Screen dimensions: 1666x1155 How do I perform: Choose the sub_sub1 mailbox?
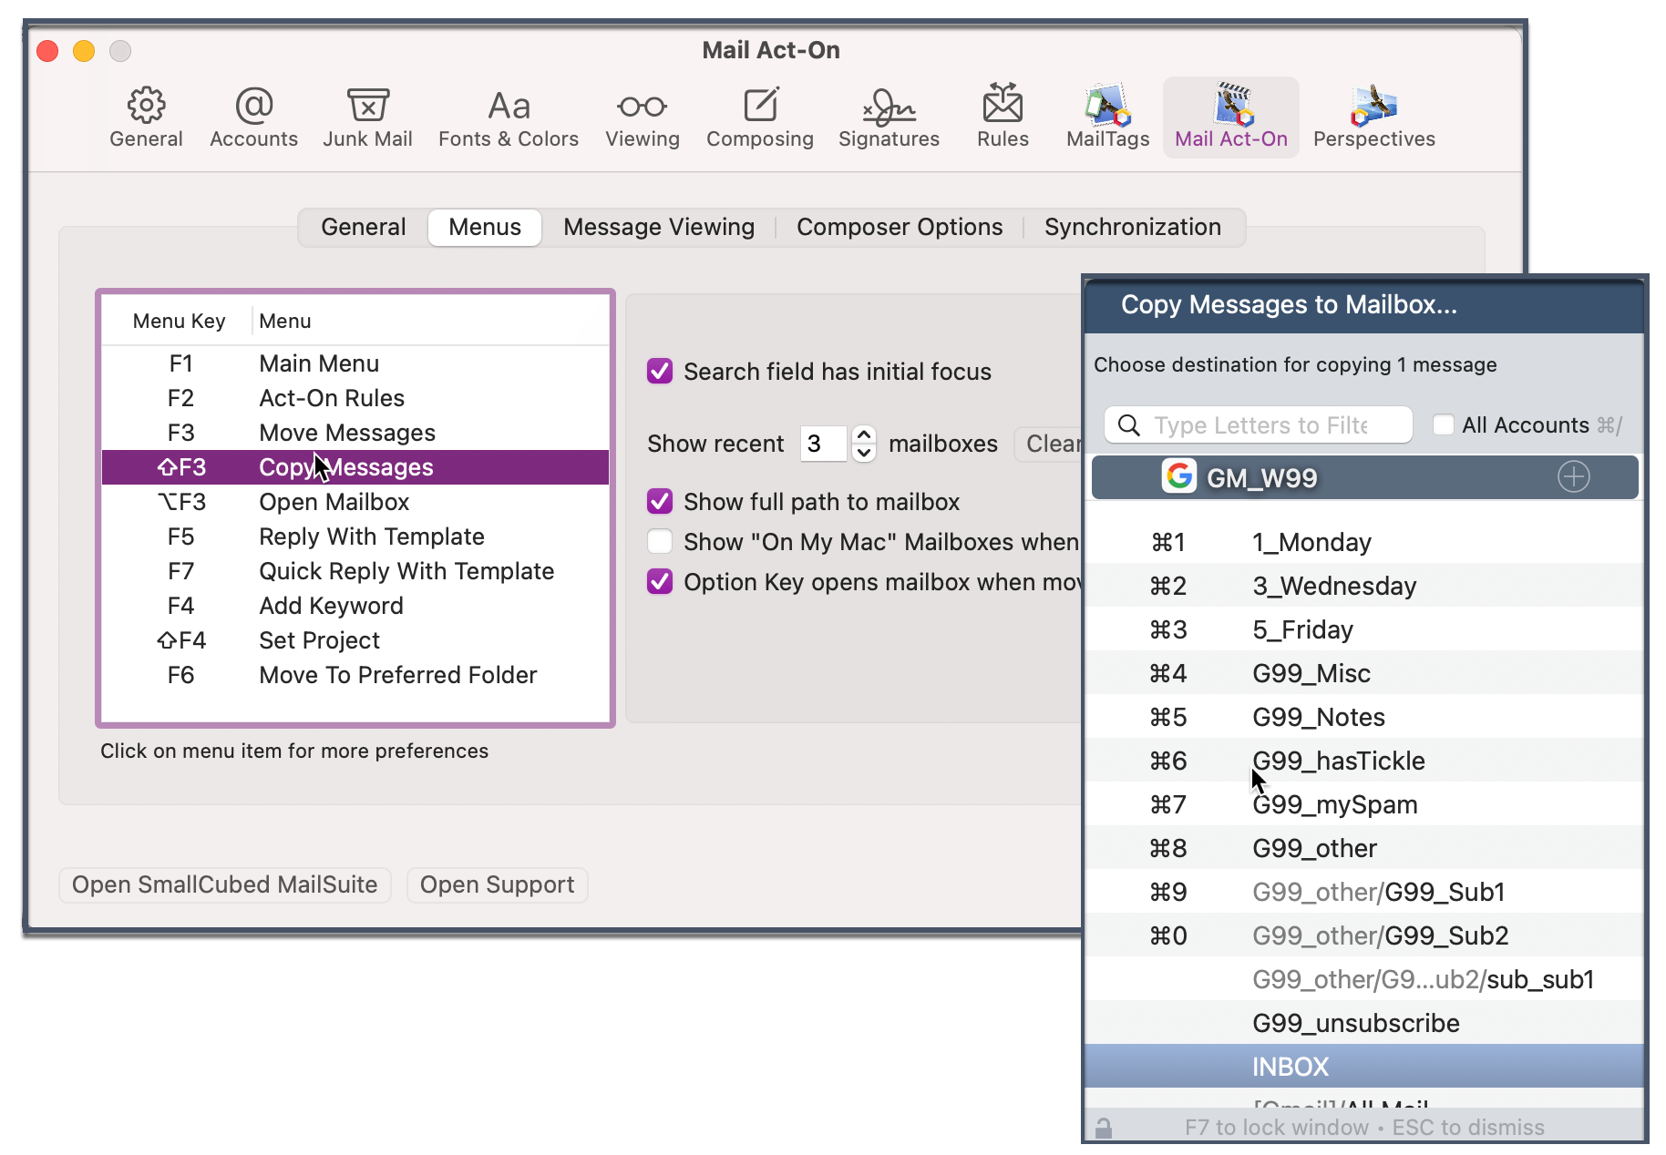coord(1364,979)
